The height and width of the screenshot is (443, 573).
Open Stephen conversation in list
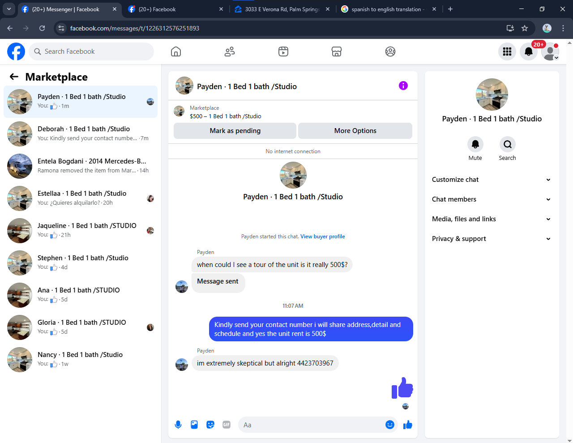81,263
